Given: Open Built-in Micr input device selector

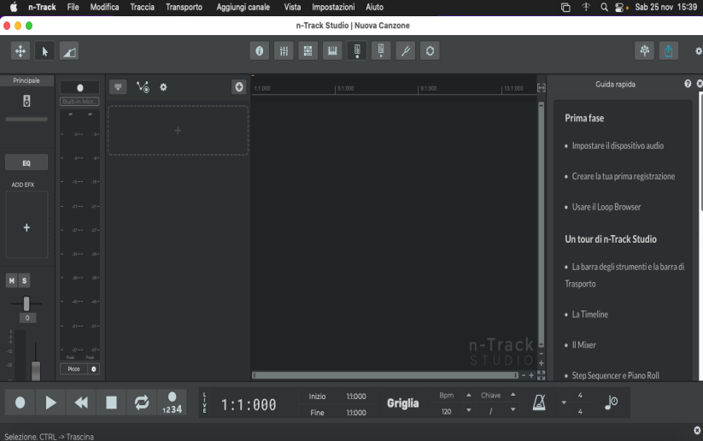Looking at the screenshot, I should pos(79,102).
